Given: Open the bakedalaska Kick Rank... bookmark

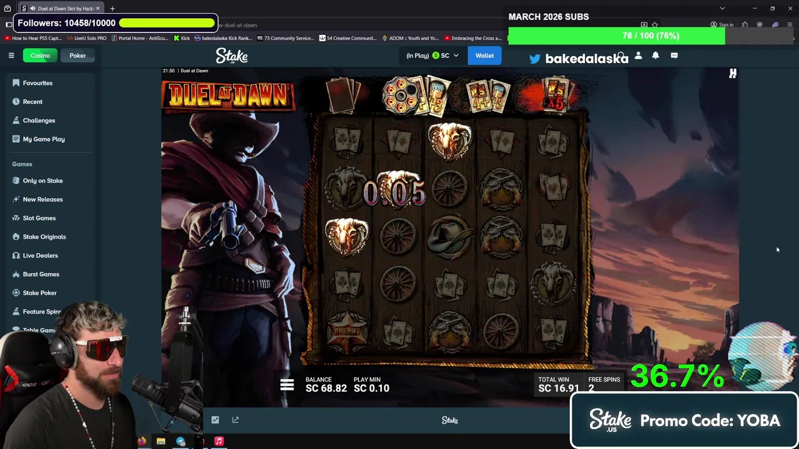Looking at the screenshot, I should 223,38.
